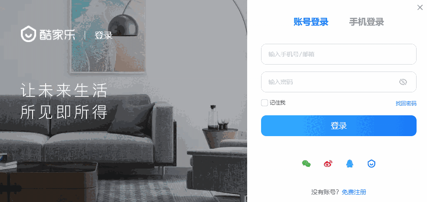This screenshot has height=202, width=427.
Task: Focus the 输入密码 field
Action: pos(339,82)
